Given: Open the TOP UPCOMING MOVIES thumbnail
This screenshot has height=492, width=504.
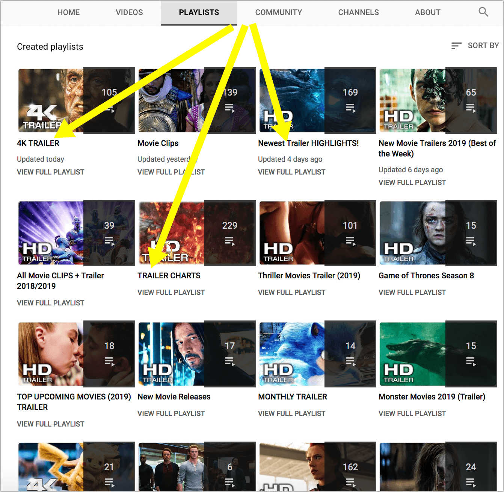Looking at the screenshot, I should (x=76, y=354).
